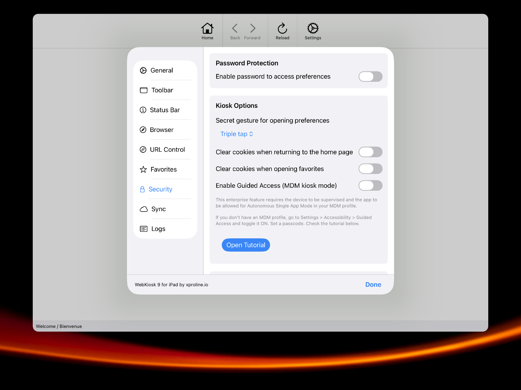
Task: Click the Favorites star icon
Action: click(x=143, y=170)
